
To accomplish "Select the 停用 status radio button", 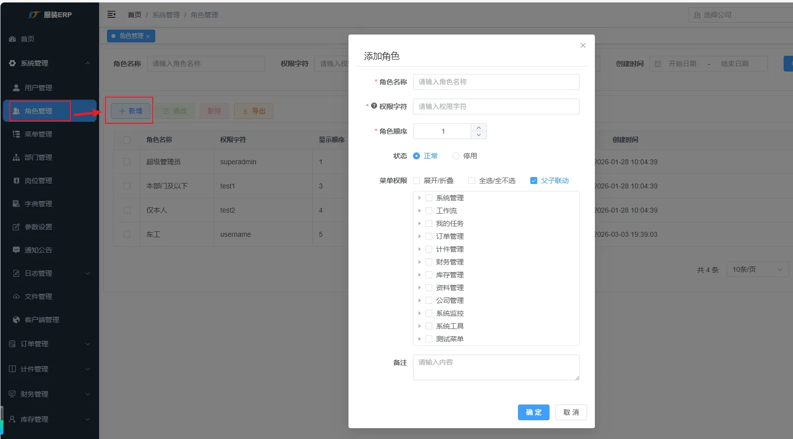I will [456, 156].
